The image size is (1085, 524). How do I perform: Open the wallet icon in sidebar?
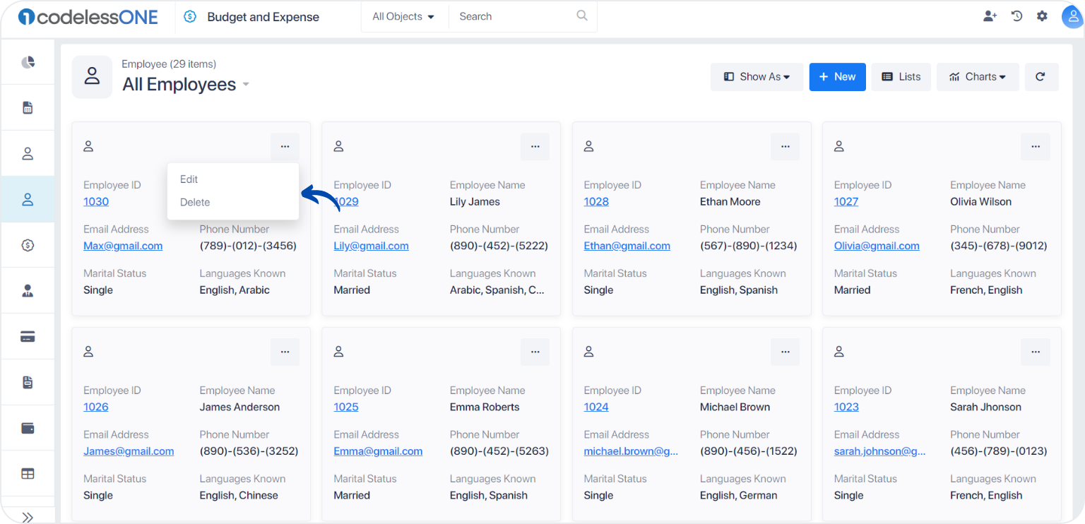click(28, 428)
